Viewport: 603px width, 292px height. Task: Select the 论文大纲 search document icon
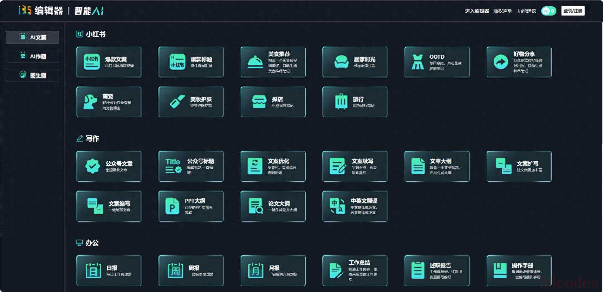256,206
